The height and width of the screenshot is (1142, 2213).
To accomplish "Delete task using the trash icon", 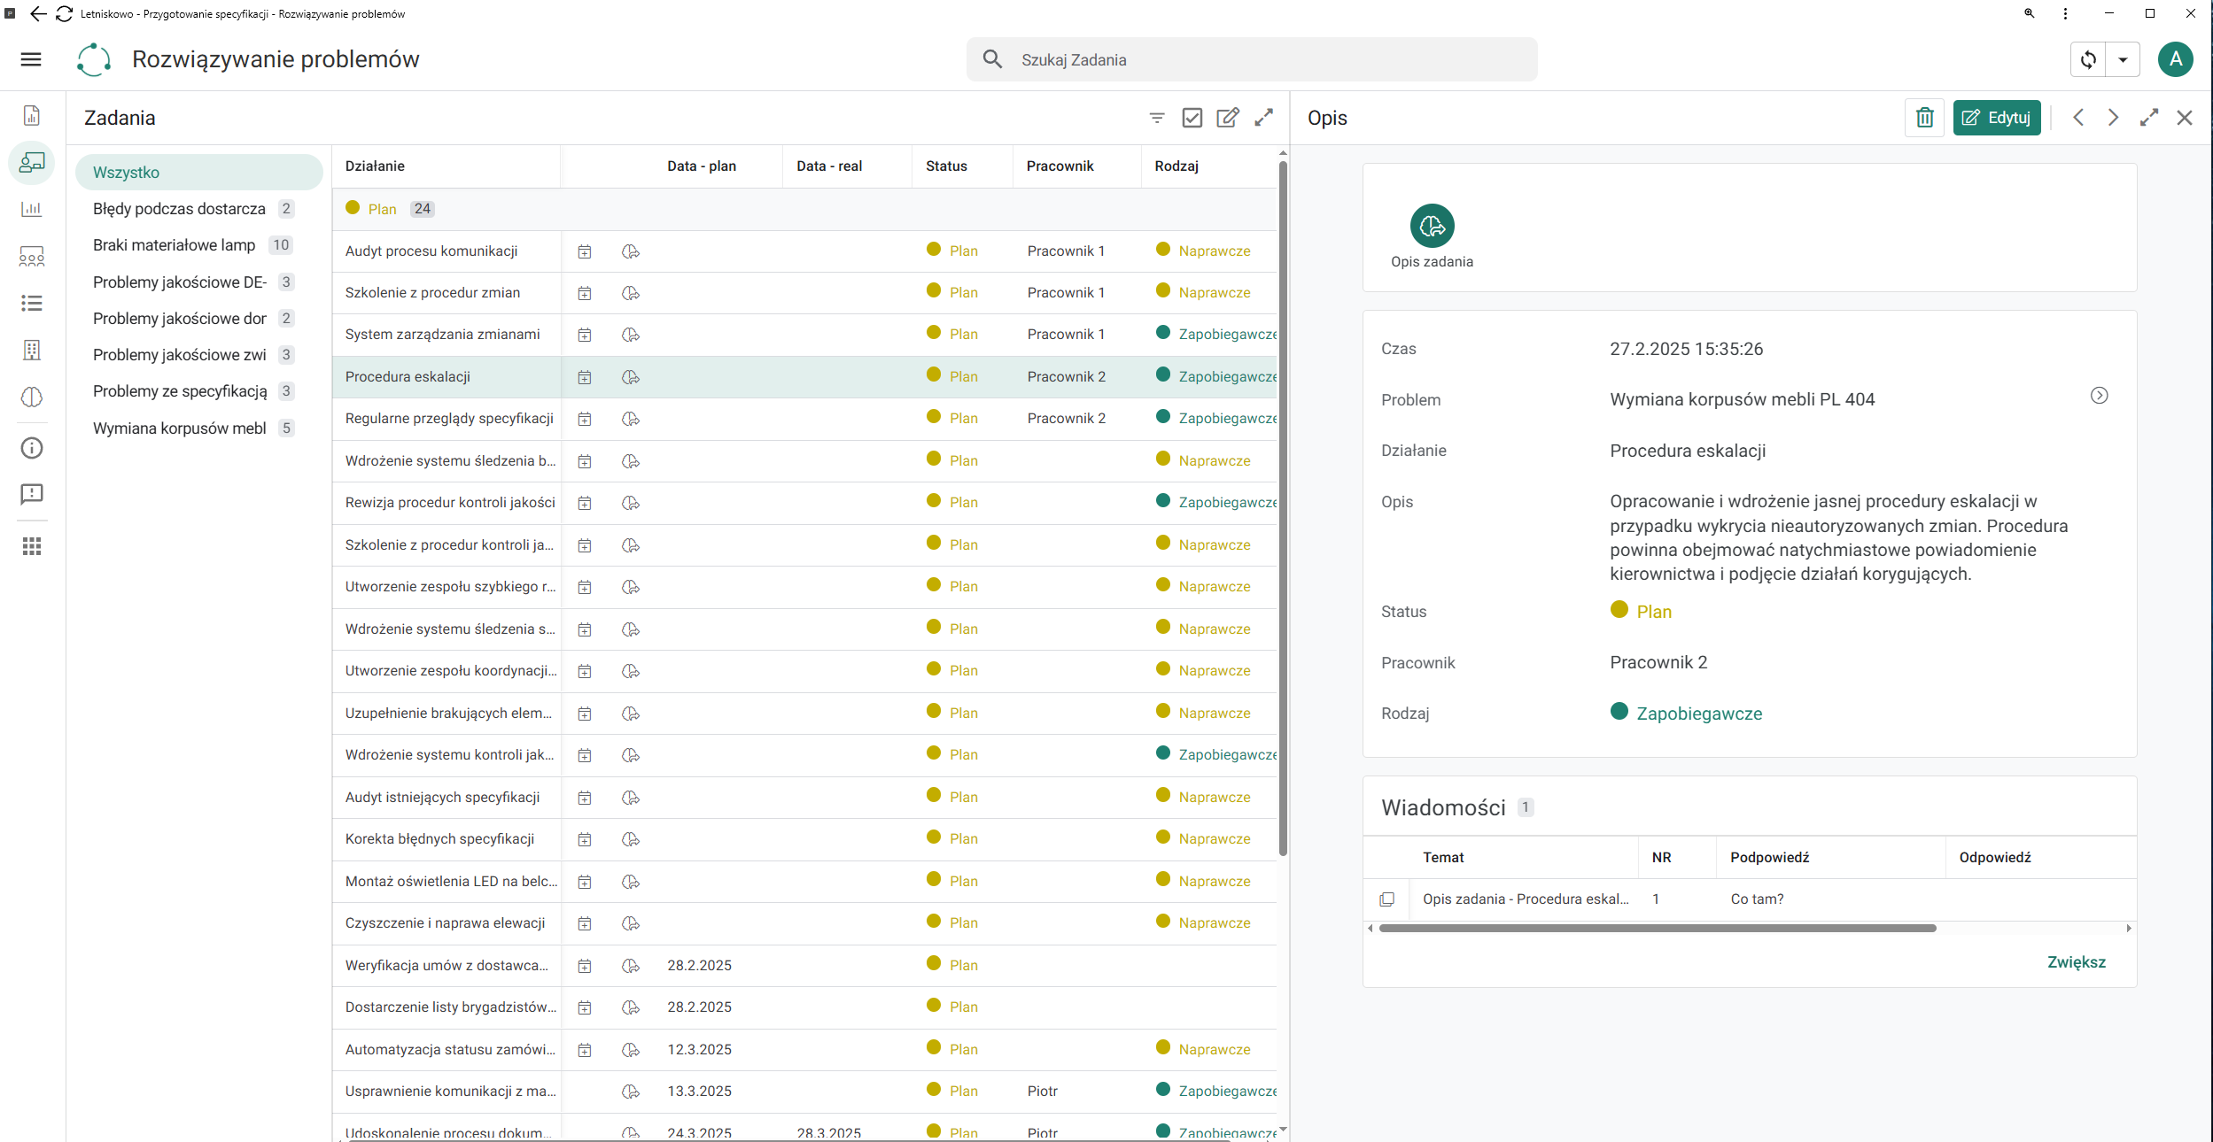I will [x=1924, y=118].
